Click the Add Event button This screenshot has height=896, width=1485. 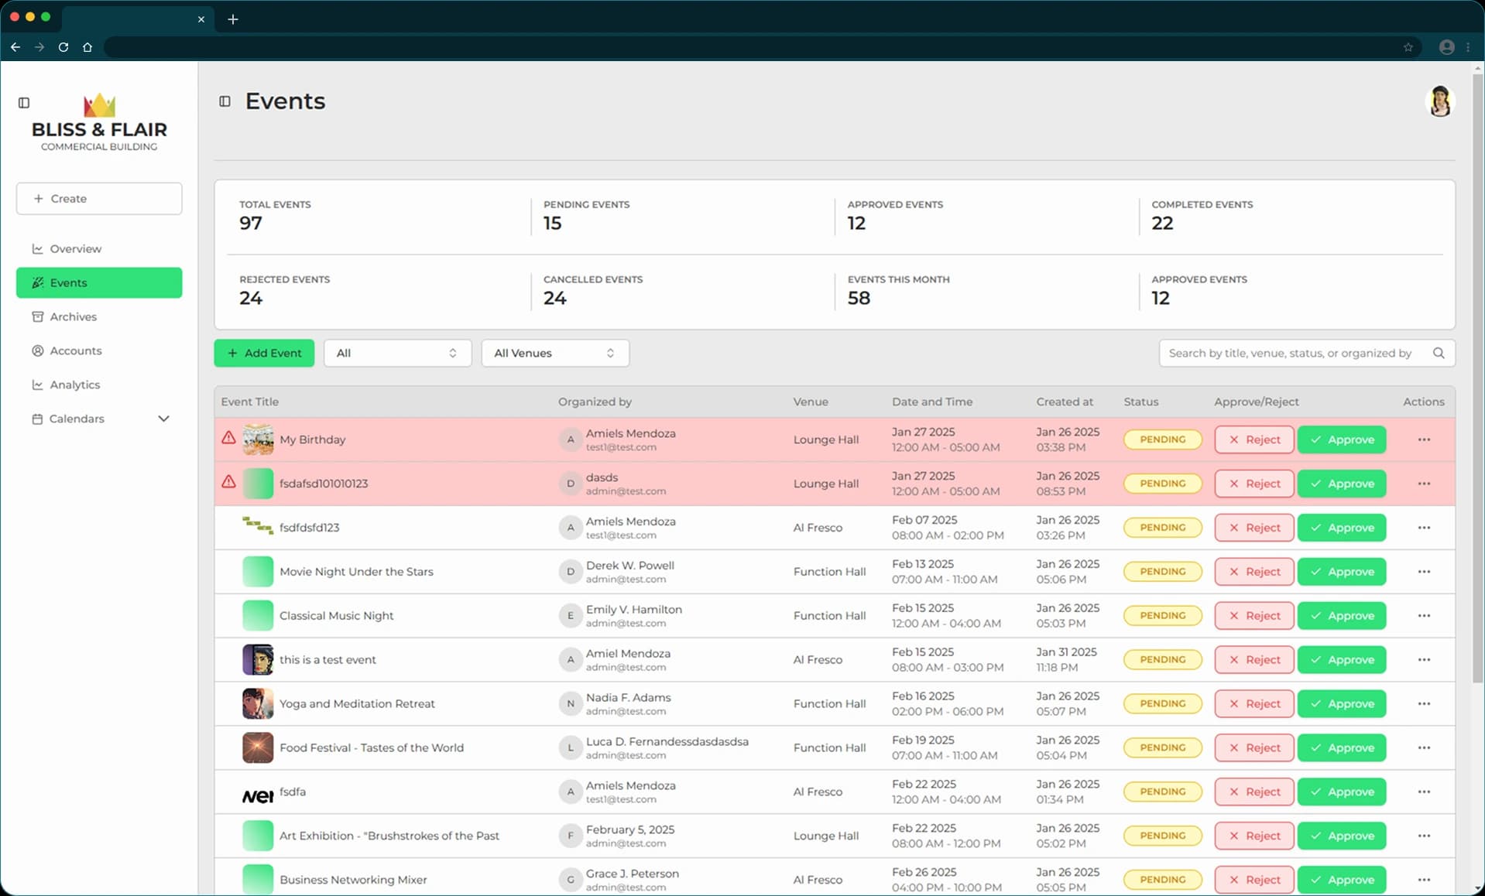(x=264, y=353)
